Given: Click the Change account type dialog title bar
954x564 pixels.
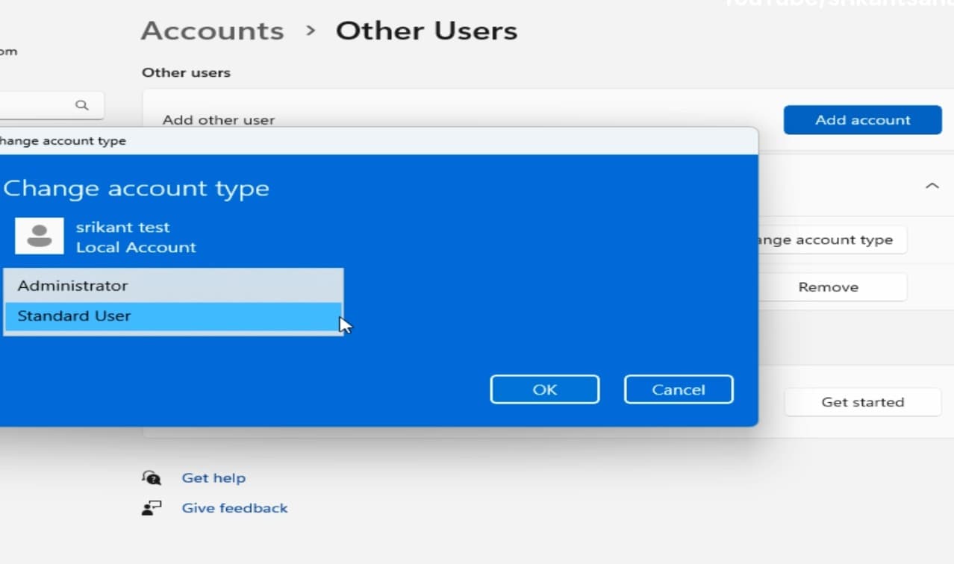Looking at the screenshot, I should pos(373,141).
